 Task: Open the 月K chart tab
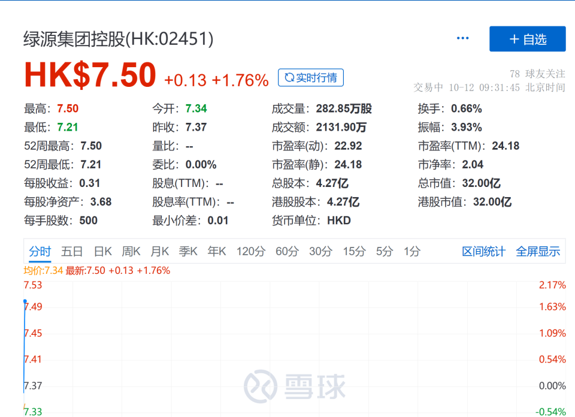click(x=159, y=252)
